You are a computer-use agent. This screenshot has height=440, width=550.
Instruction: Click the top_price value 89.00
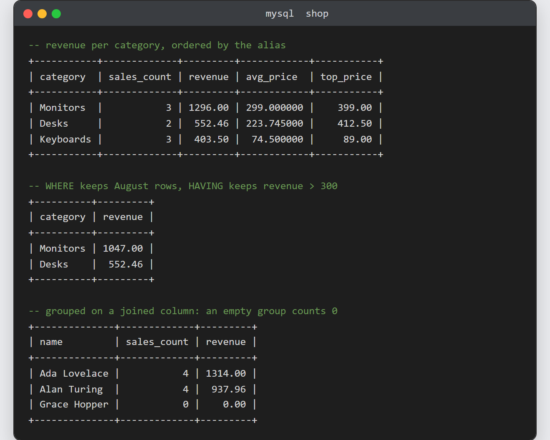click(357, 140)
